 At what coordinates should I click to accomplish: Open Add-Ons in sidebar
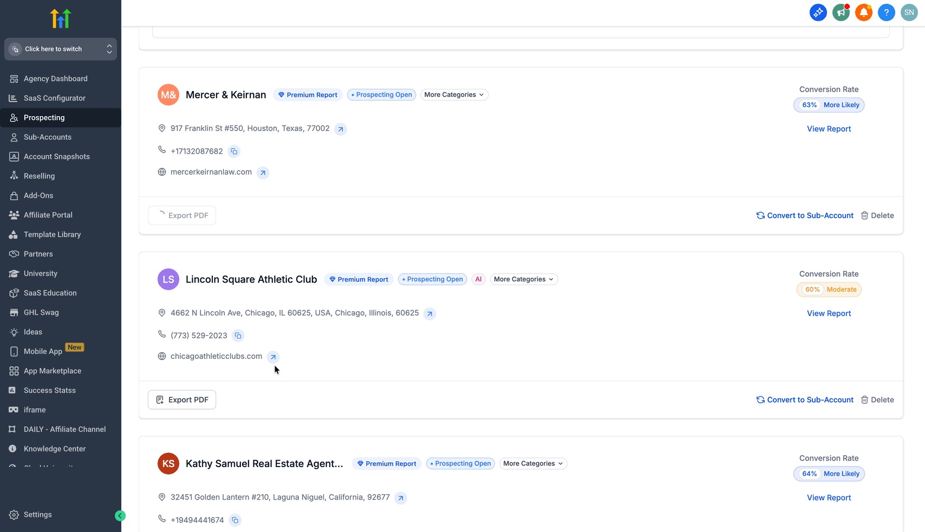(x=61, y=195)
